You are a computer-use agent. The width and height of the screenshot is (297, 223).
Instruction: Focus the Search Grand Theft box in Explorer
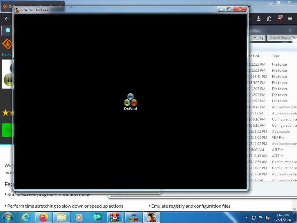click(282, 38)
